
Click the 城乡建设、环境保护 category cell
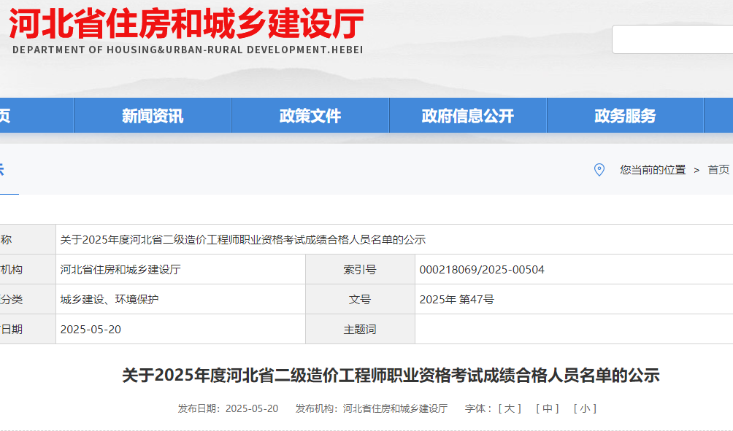pos(110,300)
